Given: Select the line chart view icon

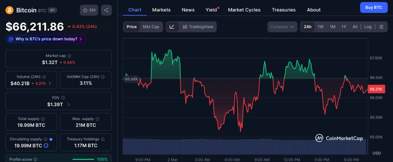Looking at the screenshot, I should pyautogui.click(x=172, y=27).
